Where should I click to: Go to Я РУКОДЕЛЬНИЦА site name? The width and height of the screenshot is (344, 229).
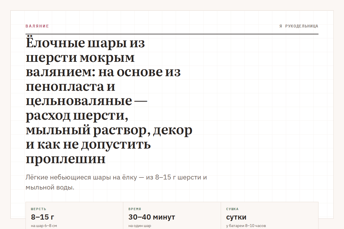299,26
